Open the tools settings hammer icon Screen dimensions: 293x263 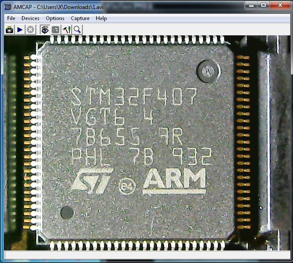click(66, 30)
